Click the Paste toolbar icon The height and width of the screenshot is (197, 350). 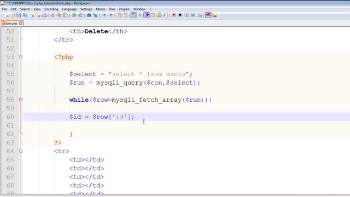pyautogui.click(x=66, y=15)
